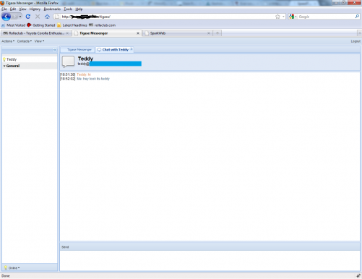Screen dimensions: 362x279
Task: Close the Rollaclub browser tab
Action: [x=67, y=33]
